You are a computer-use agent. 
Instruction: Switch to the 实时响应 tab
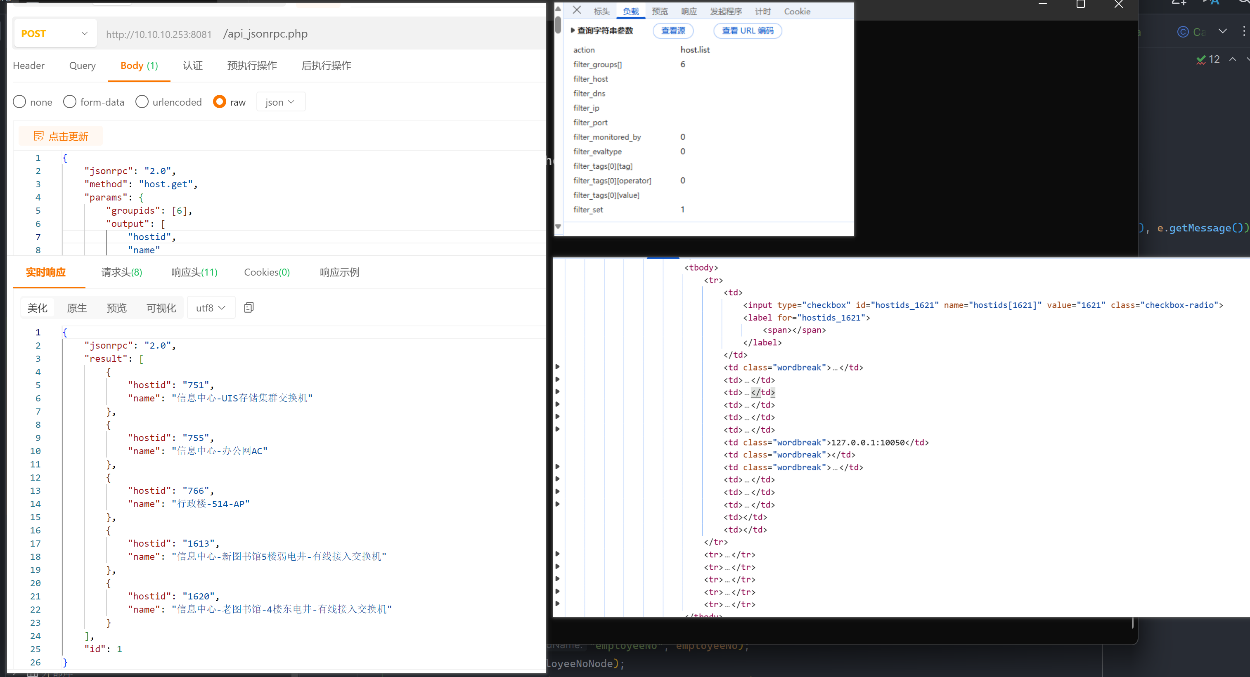45,272
